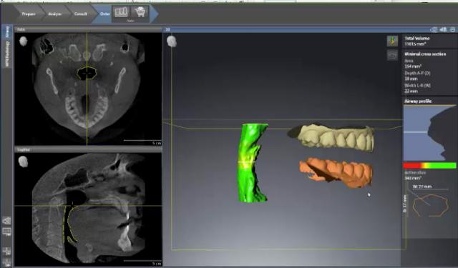
Task: Click the Total Volume value text
Action: tap(415, 44)
